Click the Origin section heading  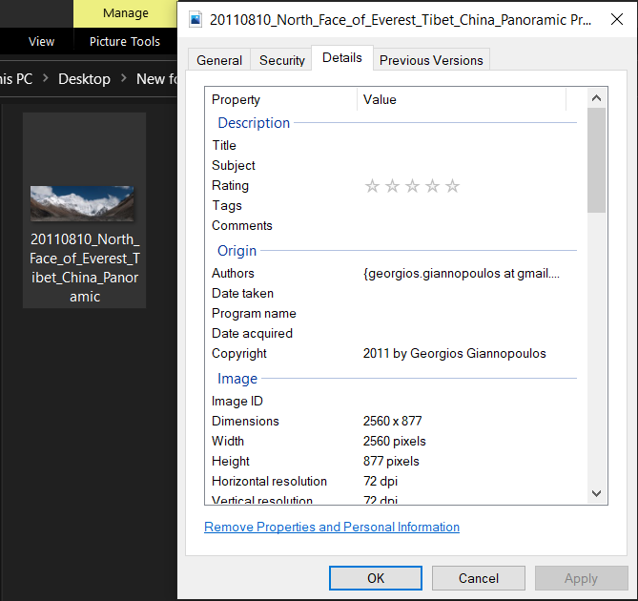237,250
